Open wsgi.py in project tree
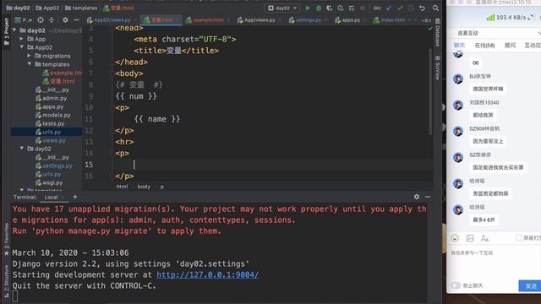 coord(49,182)
